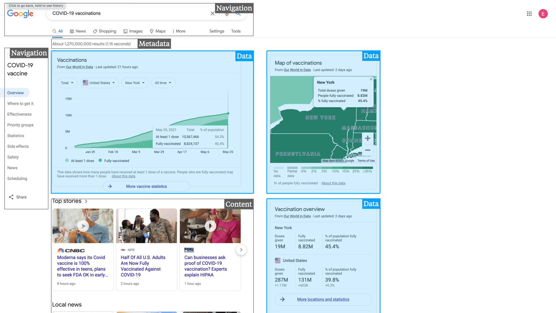Open the NPR fully vaccinated story thumbnail

tap(147, 226)
